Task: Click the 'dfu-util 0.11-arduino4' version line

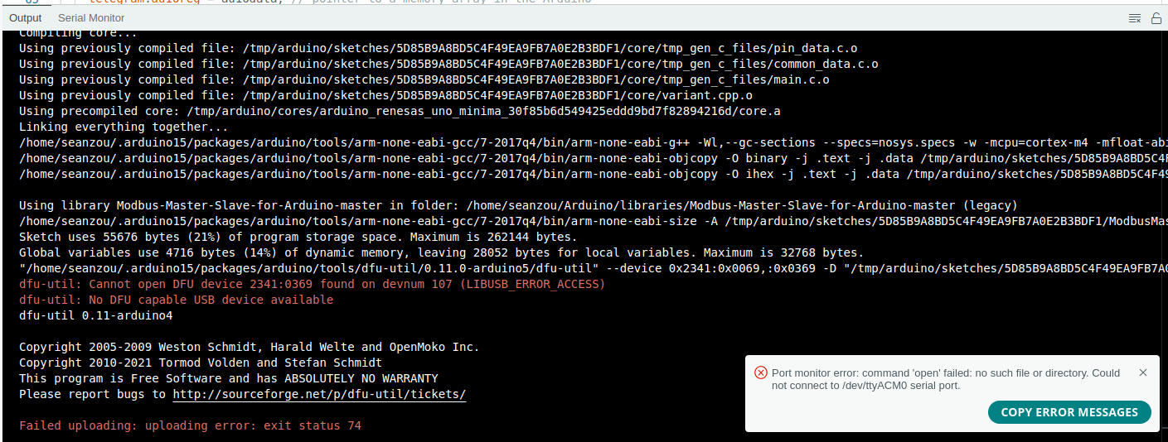Action: [95, 315]
